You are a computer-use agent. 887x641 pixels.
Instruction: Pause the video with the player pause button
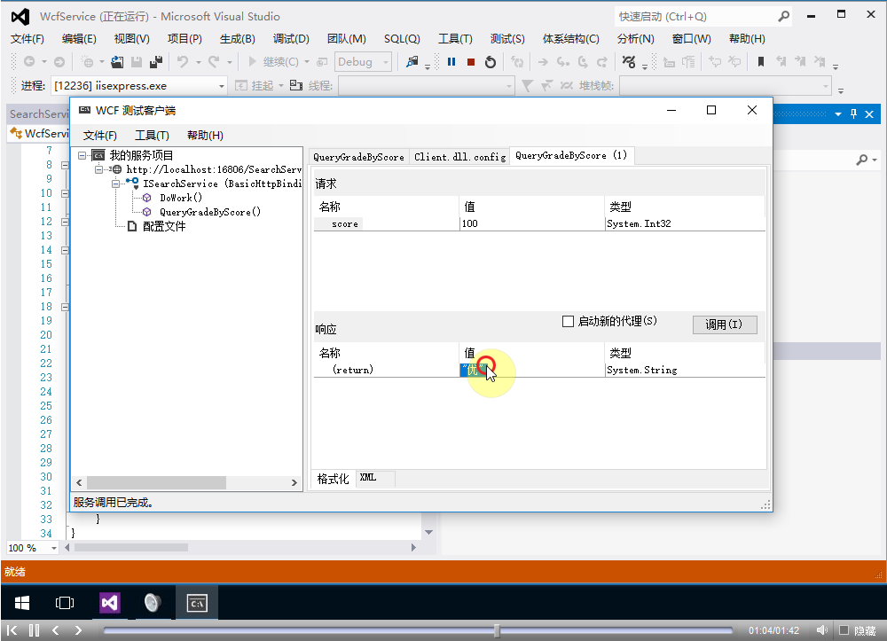pyautogui.click(x=33, y=630)
